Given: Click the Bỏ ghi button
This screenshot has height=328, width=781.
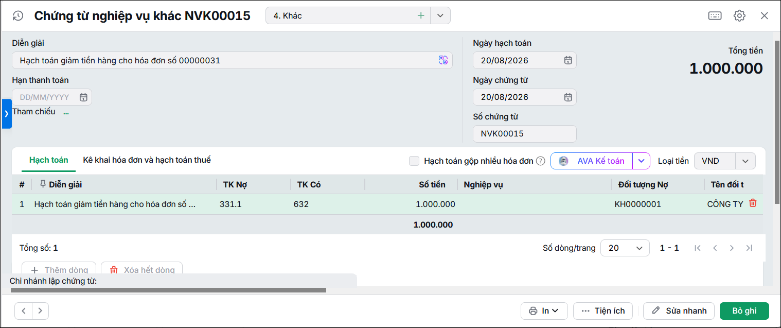Looking at the screenshot, I should point(744,311).
